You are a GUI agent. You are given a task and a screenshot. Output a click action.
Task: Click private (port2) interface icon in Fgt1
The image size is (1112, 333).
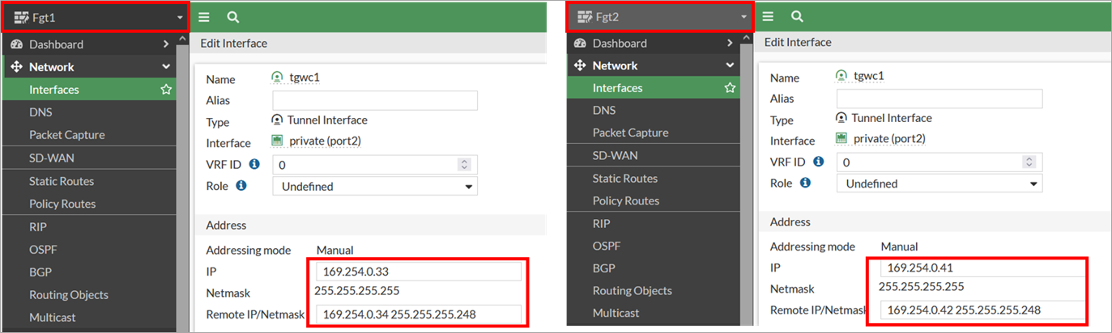pos(278,141)
